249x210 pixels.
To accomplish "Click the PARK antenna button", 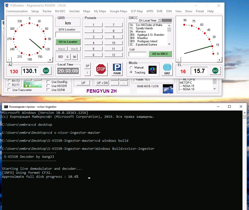I will pyautogui.click(x=117, y=69).
